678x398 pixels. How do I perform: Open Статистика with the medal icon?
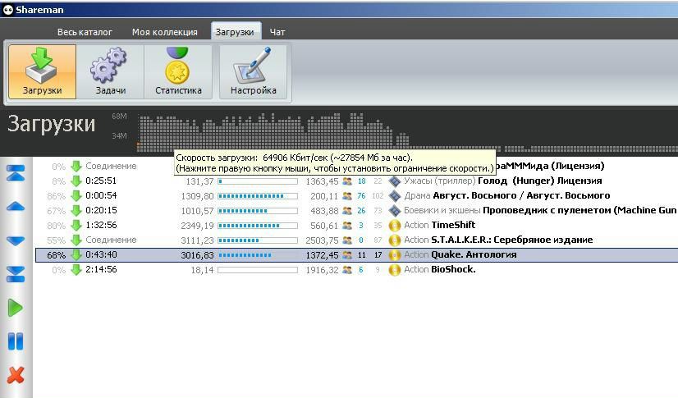click(178, 71)
